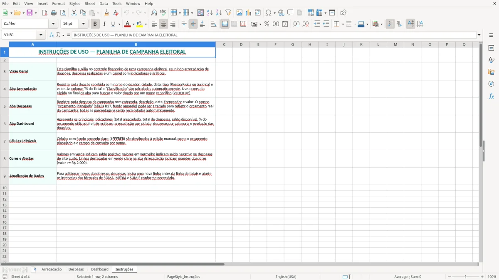Open background color dropdown arrow
The height and width of the screenshot is (280, 499).
(146, 24)
